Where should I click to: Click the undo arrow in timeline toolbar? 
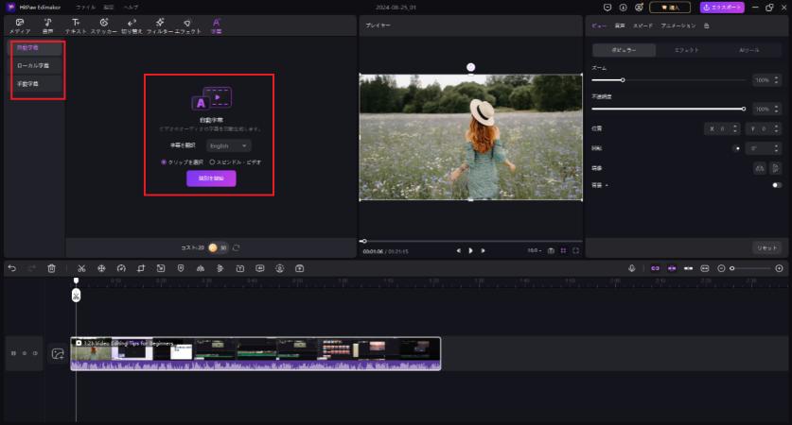[x=12, y=268]
